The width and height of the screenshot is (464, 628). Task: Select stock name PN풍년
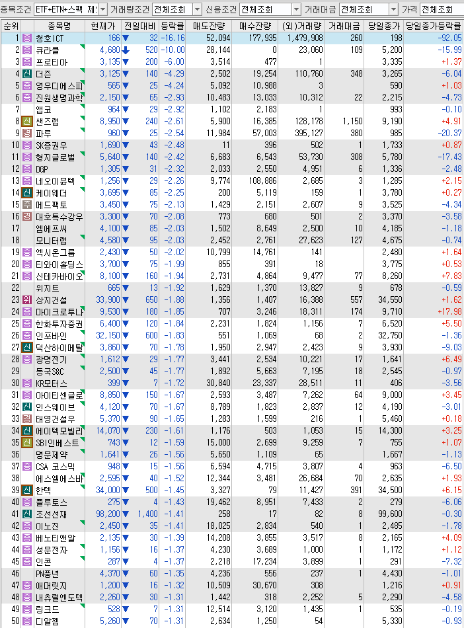point(47,574)
